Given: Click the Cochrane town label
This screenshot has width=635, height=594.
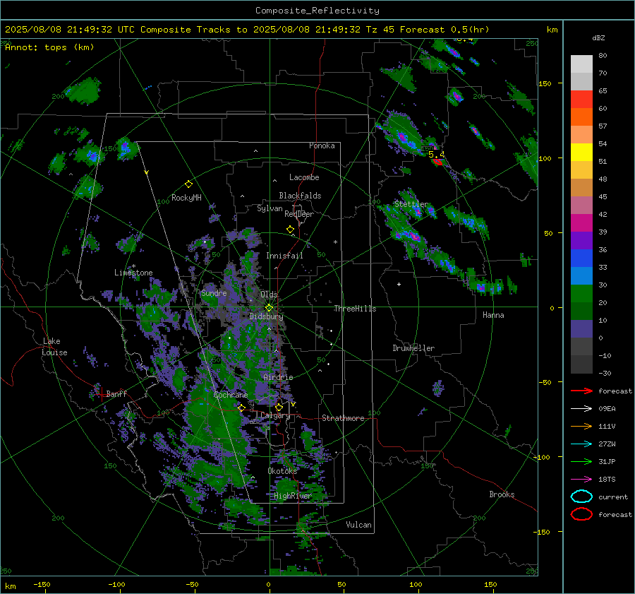Looking at the screenshot, I should (231, 395).
